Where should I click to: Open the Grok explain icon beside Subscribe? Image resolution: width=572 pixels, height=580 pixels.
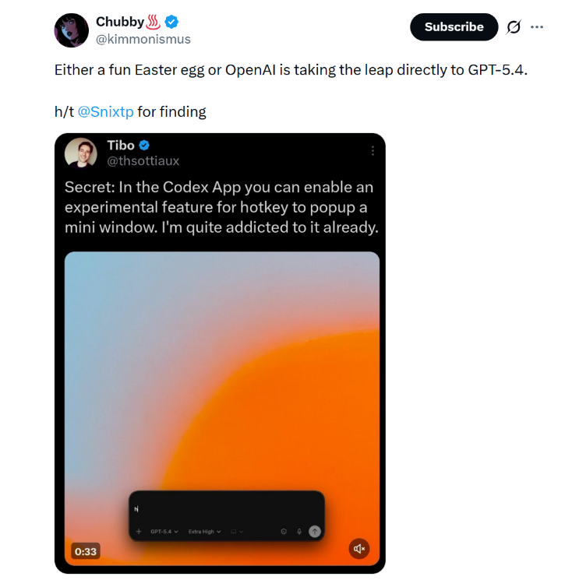513,27
